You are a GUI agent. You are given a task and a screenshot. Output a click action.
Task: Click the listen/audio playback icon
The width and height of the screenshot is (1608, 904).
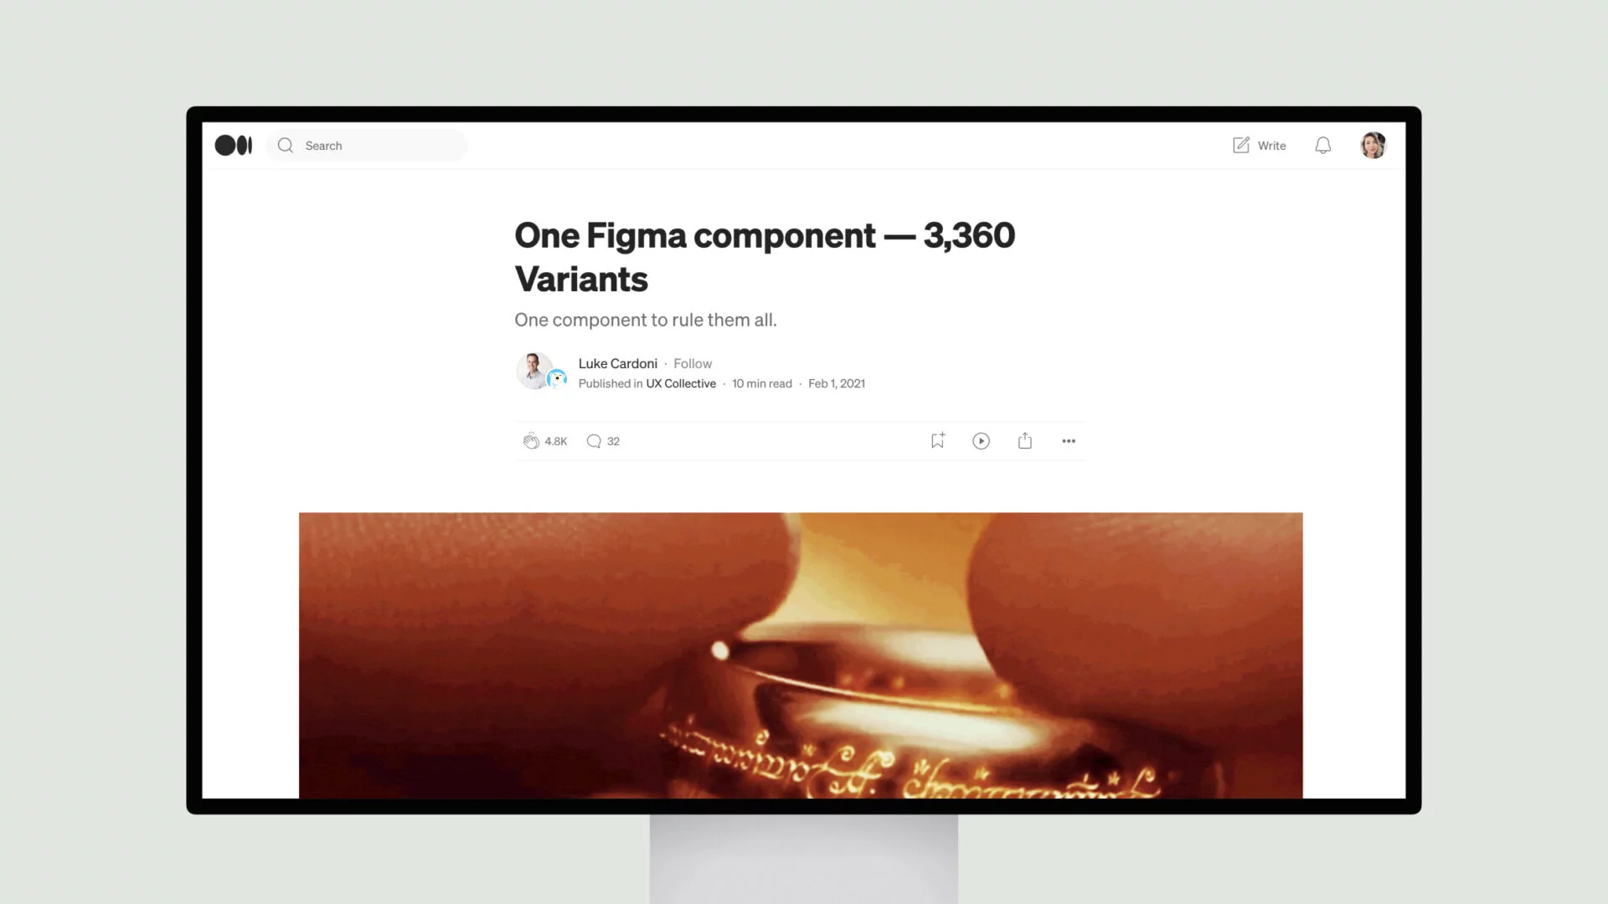point(982,440)
